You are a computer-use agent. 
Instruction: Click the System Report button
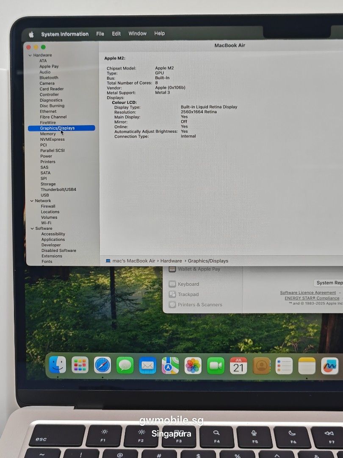click(x=329, y=283)
